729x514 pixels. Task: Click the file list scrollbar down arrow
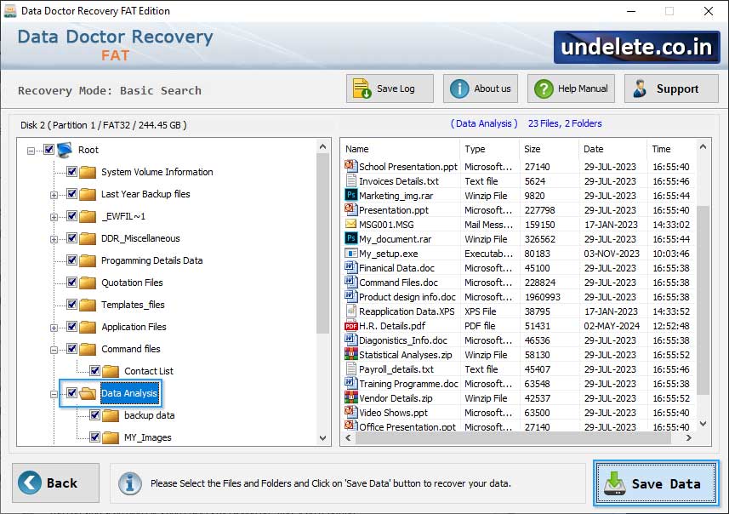pyautogui.click(x=702, y=423)
